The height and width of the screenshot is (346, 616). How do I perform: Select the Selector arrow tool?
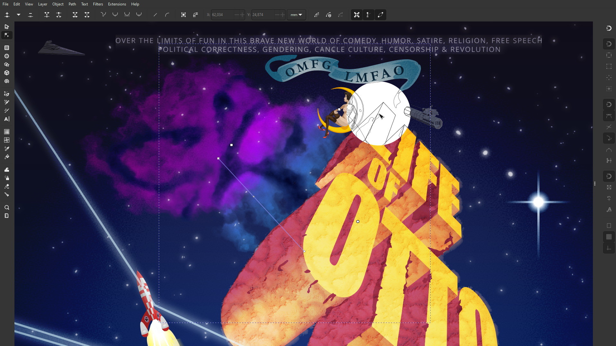click(x=7, y=27)
